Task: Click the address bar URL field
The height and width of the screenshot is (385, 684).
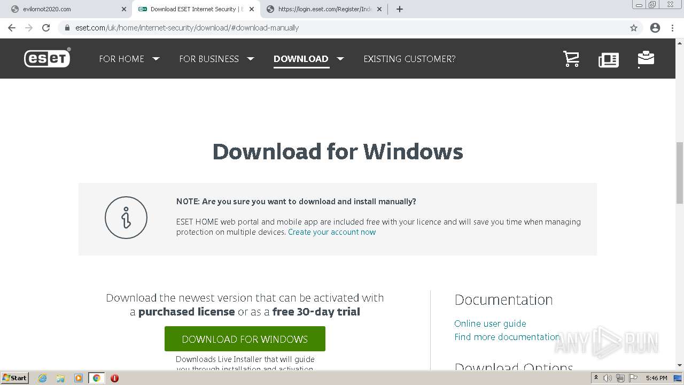Action: [342, 28]
